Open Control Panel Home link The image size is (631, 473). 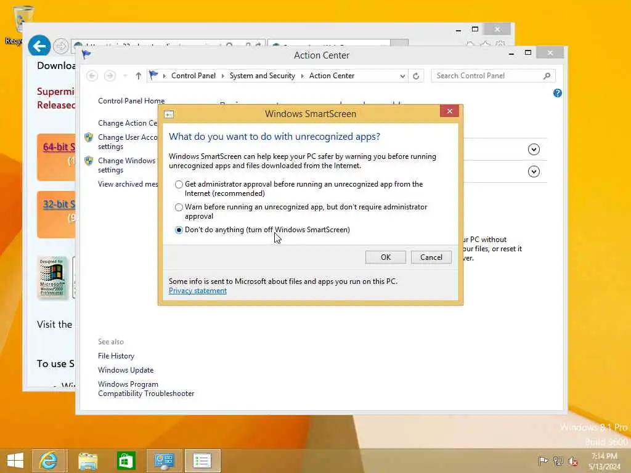pos(131,101)
